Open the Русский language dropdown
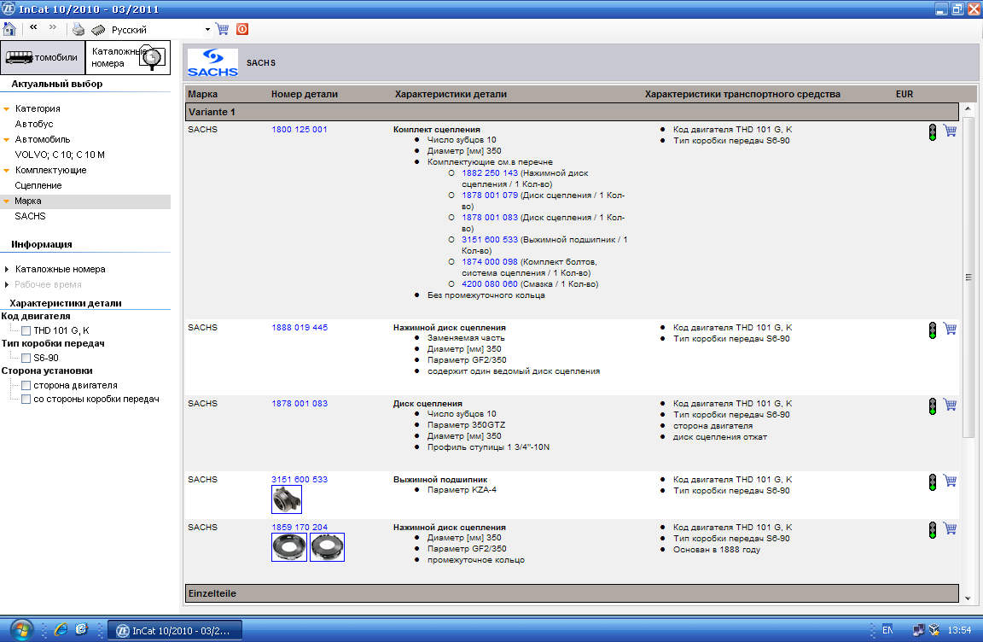983x642 pixels. pos(207,30)
